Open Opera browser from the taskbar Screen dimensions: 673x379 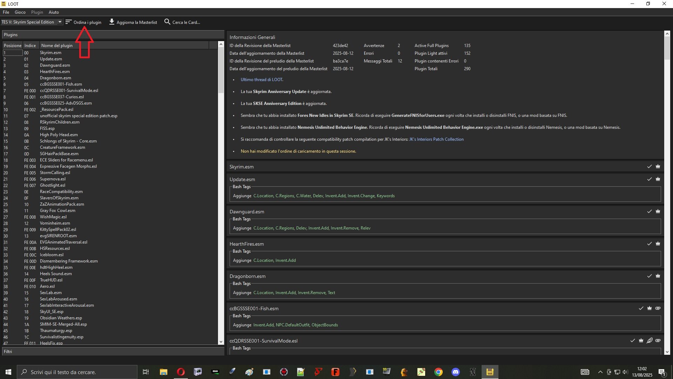pos(181,372)
